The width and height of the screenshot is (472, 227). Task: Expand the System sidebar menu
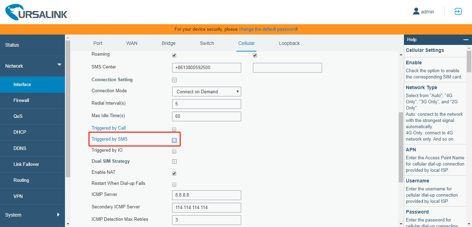coord(32,215)
